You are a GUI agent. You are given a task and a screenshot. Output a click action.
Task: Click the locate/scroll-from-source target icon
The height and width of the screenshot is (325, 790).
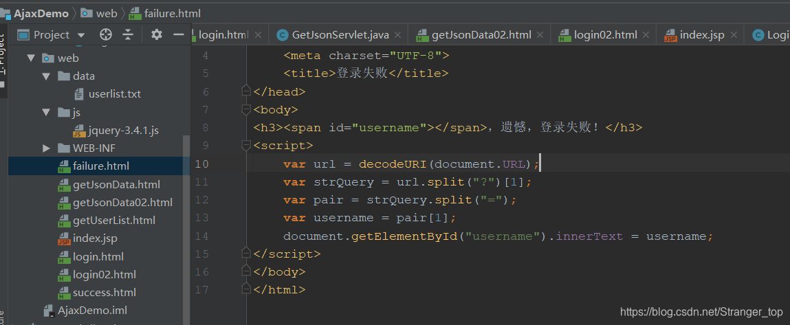[x=105, y=35]
